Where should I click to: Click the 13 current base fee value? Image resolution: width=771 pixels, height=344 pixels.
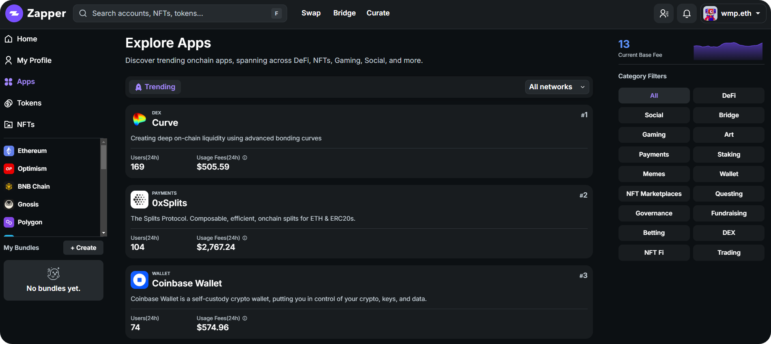[x=624, y=44]
